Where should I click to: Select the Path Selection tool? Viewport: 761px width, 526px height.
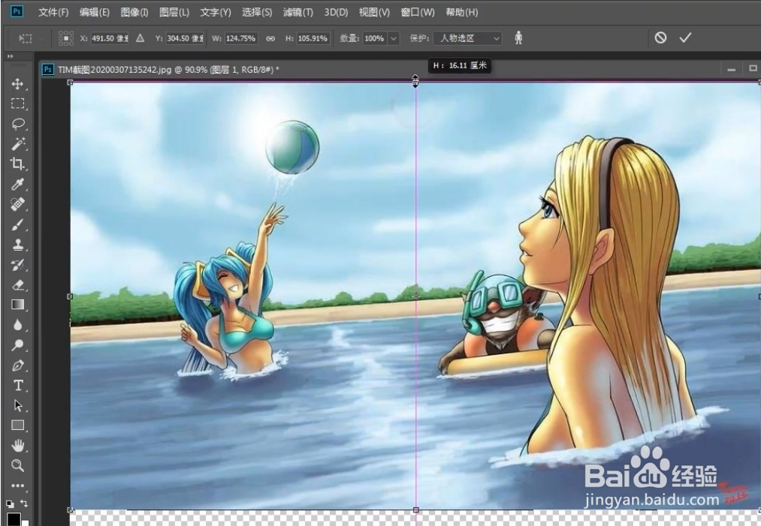click(x=17, y=405)
